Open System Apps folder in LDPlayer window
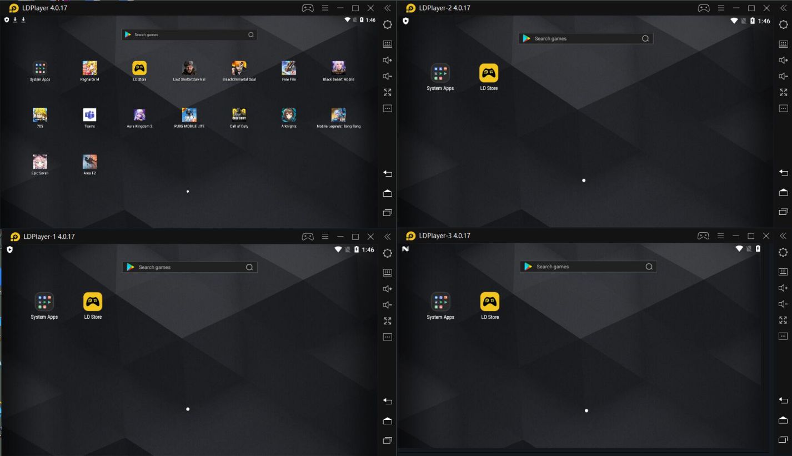The image size is (792, 456). pyautogui.click(x=40, y=68)
